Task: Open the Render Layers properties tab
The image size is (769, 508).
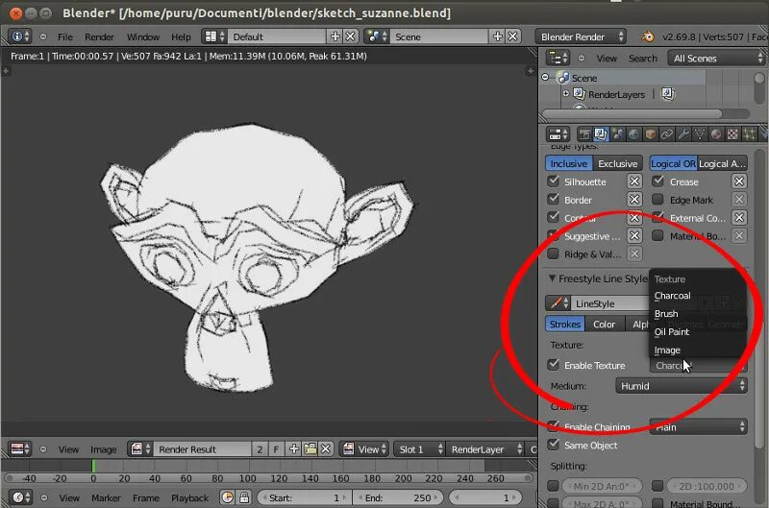Action: coord(601,134)
